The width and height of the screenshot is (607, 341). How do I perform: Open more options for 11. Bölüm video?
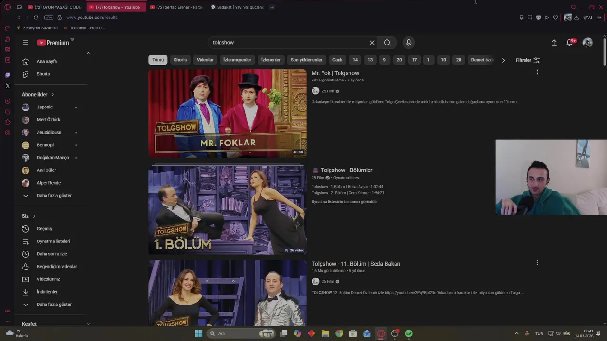click(537, 263)
